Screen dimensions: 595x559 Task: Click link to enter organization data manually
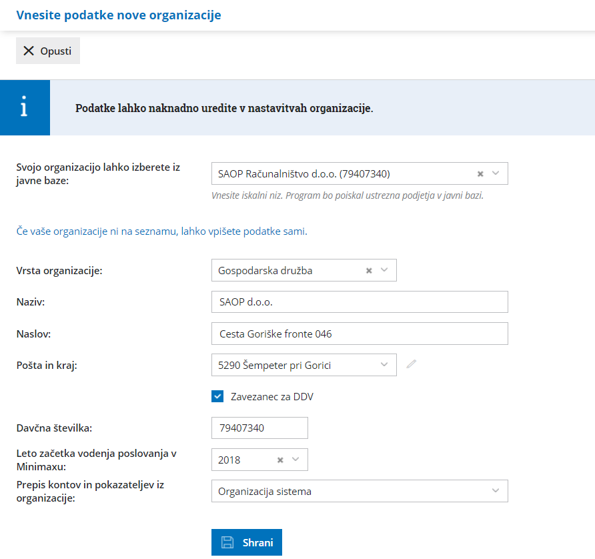point(161,231)
